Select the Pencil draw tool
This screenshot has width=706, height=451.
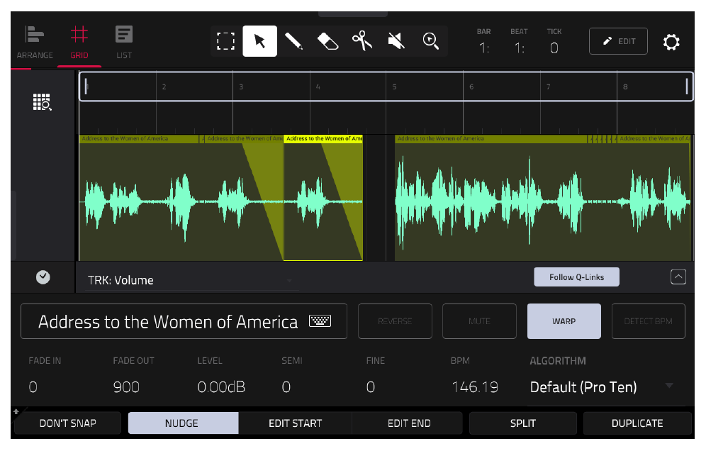pos(293,41)
